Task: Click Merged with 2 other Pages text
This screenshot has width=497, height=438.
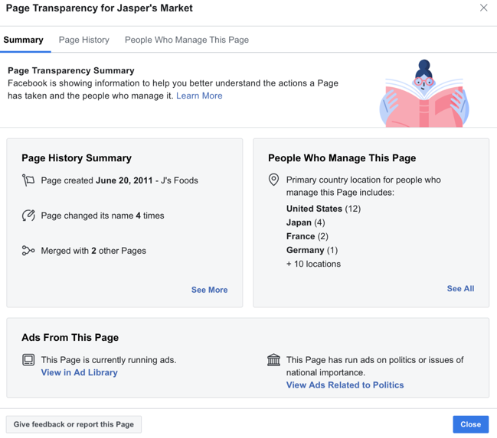Action: 93,251
